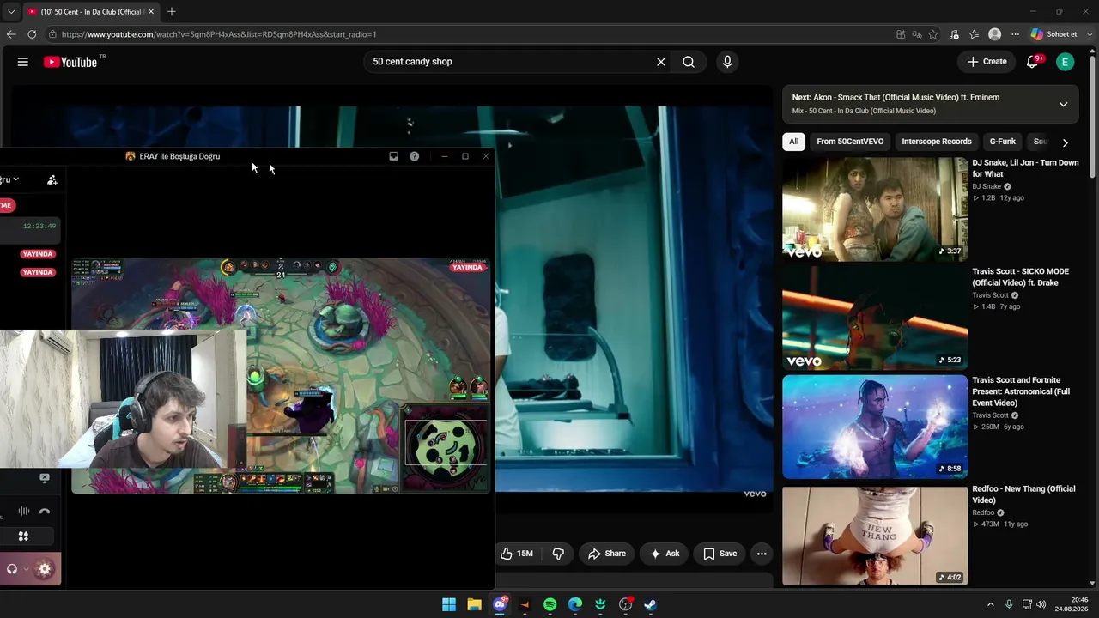Open YouTube notifications bell
The height and width of the screenshot is (618, 1099).
1033,62
